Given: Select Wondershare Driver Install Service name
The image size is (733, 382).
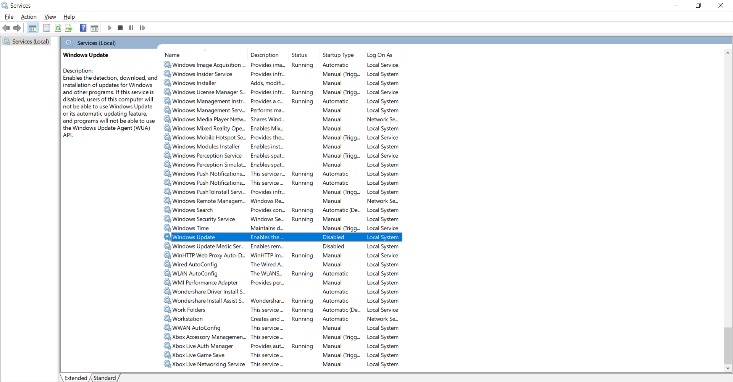Looking at the screenshot, I should click(x=209, y=292).
